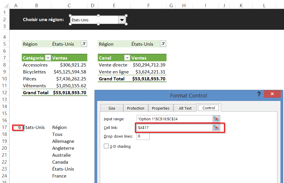Screen dimensions: 284x183
Task: Click inside the Input range field
Action: point(174,119)
